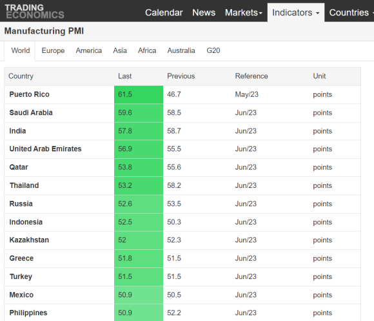This screenshot has height=321, width=374.
Task: Click India's green 57.8 value cell
Action: tap(139, 131)
